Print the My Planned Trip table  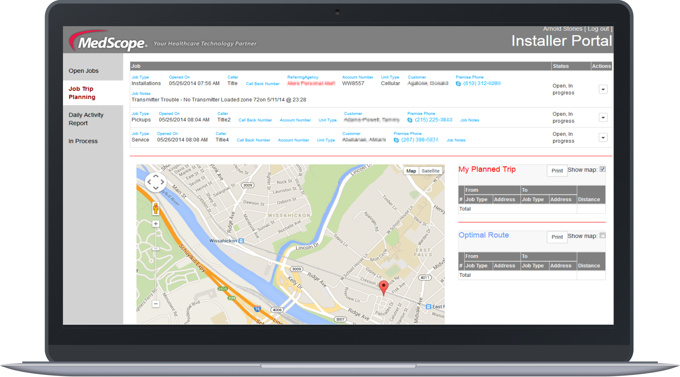click(557, 171)
